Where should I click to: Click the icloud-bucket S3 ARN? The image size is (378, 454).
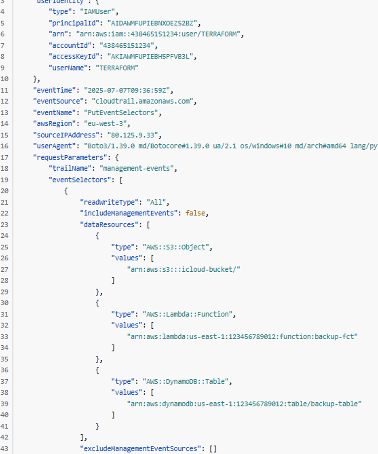pos(183,269)
